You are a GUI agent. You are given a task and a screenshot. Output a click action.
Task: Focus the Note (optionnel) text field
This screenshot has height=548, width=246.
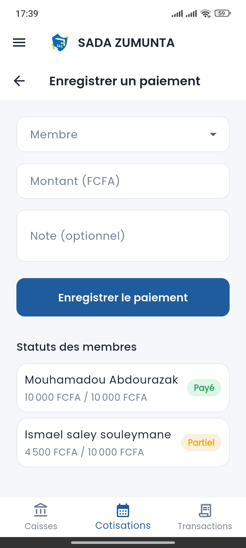[x=123, y=236]
